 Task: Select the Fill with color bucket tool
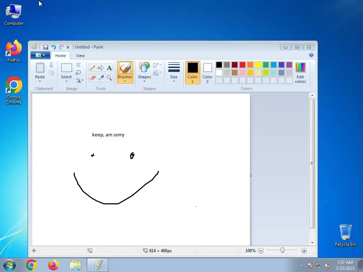(101, 68)
